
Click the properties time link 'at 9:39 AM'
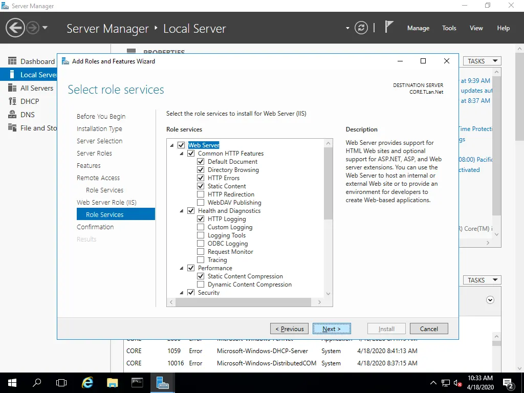[475, 80]
